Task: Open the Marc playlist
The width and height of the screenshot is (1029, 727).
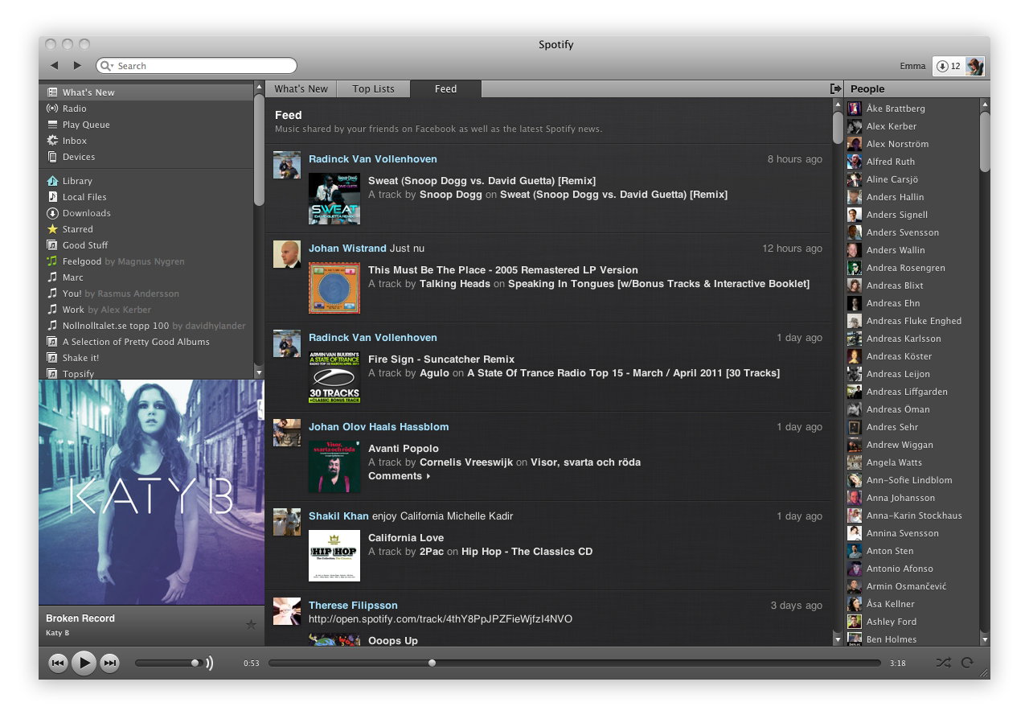Action: click(x=146, y=277)
